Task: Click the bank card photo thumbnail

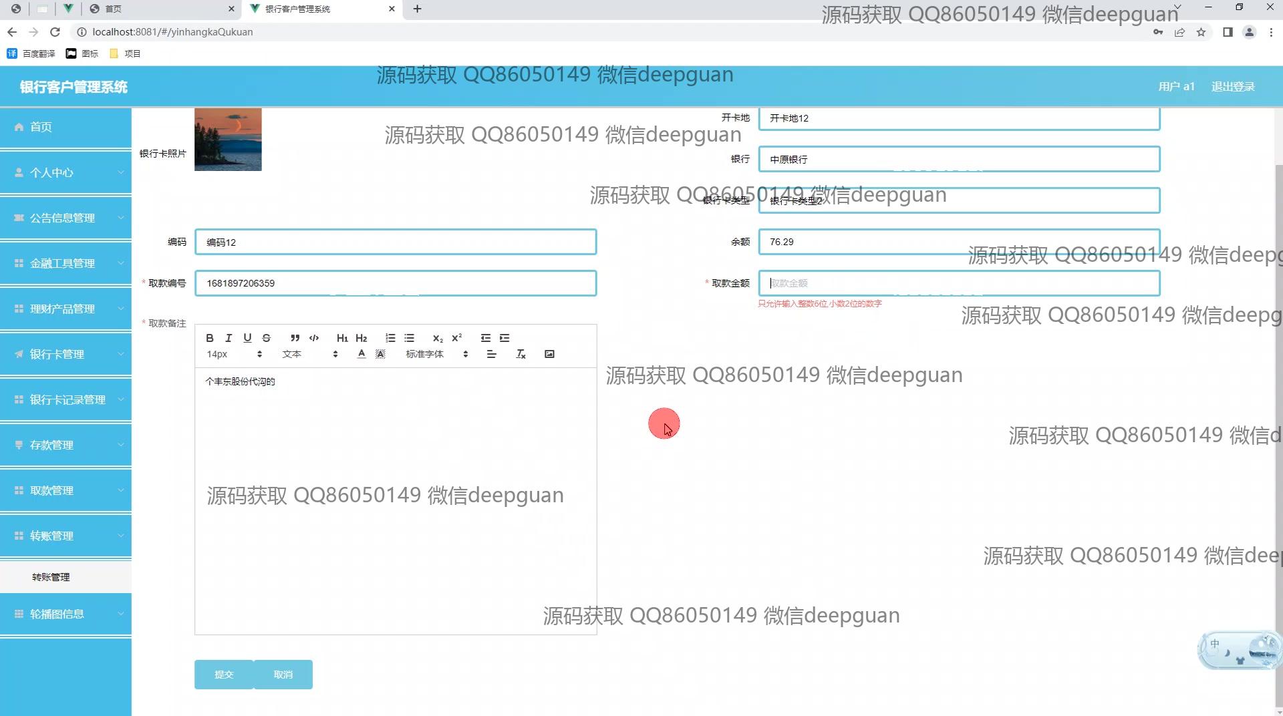Action: [228, 139]
